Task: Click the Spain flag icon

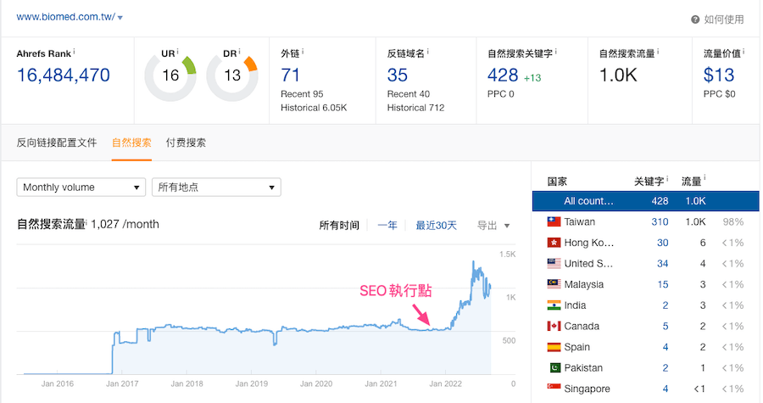Action: point(554,347)
